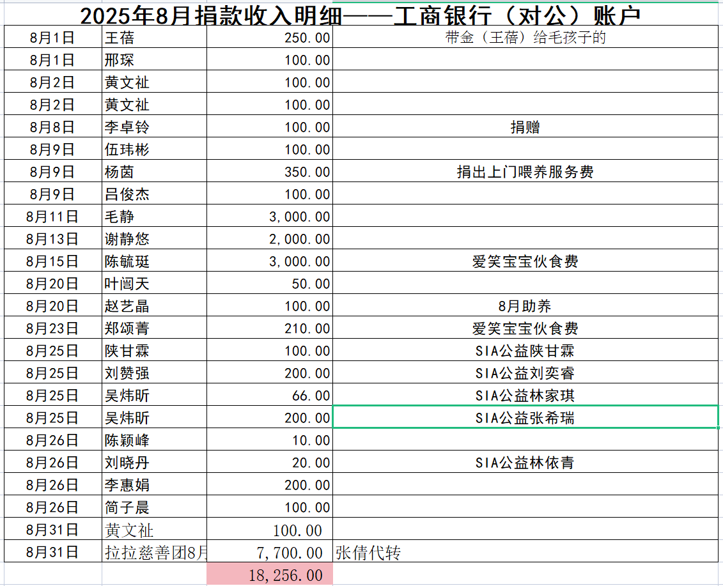The width and height of the screenshot is (723, 586).
Task: Select remark cell 爱笑宝宝伙食费 for 陈毓斑
Action: [526, 261]
